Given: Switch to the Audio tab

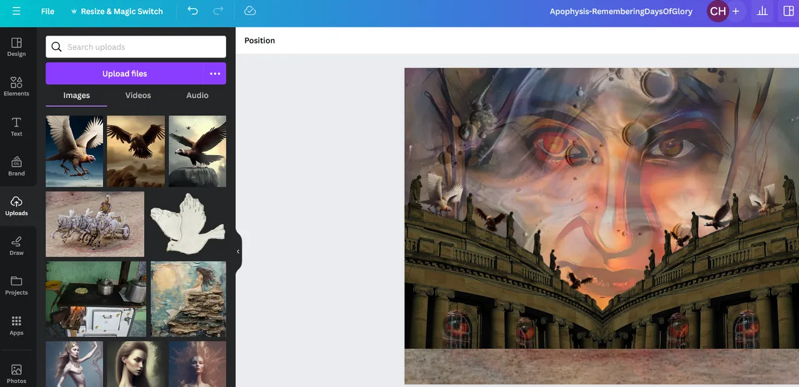Looking at the screenshot, I should click(197, 96).
